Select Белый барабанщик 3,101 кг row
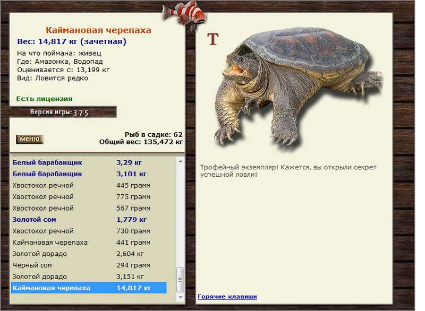The image size is (425, 311). pyautogui.click(x=89, y=174)
